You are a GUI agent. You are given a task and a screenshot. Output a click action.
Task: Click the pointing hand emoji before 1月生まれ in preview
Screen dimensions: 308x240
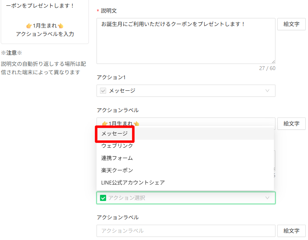pos(29,26)
